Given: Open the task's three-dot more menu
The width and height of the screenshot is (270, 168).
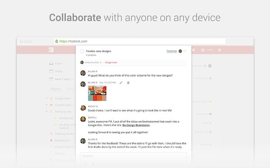Looking at the screenshot, I should pyautogui.click(x=185, y=51).
